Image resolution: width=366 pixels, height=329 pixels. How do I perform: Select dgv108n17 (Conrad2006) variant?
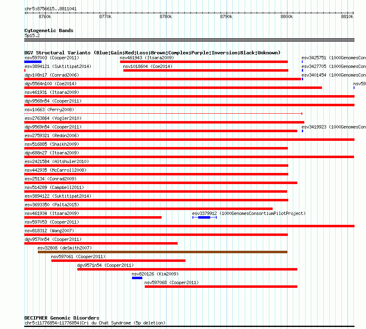[x=163, y=79]
